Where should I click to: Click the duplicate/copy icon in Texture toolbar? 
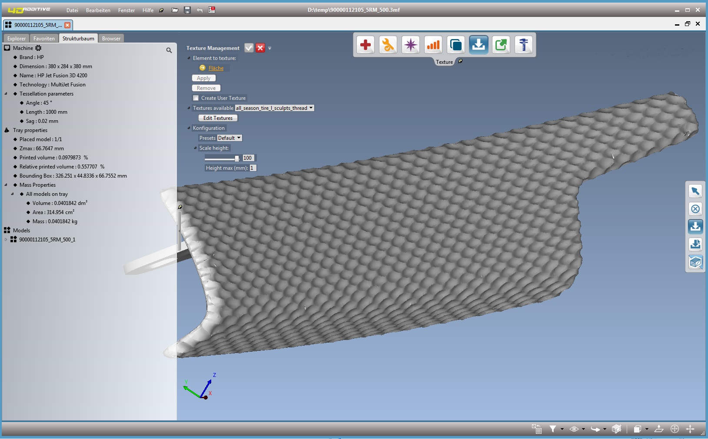(456, 45)
